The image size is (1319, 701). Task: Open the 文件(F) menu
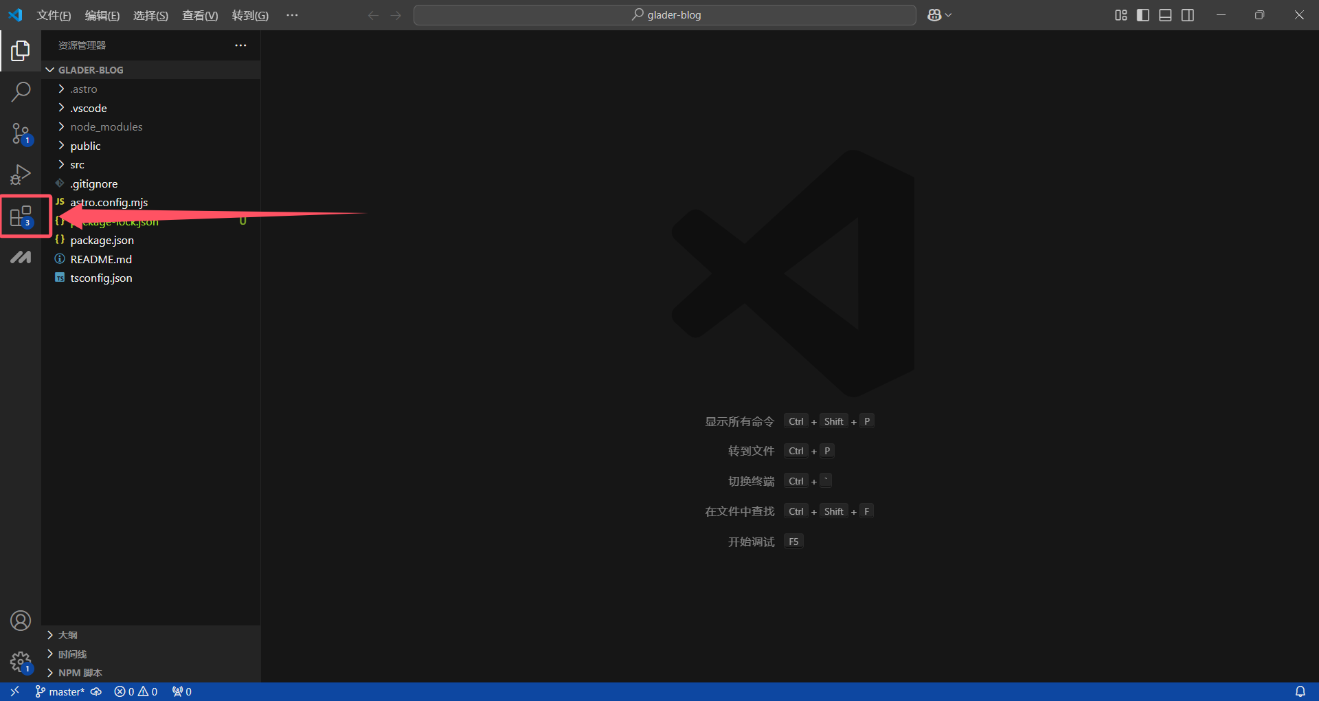click(x=54, y=15)
